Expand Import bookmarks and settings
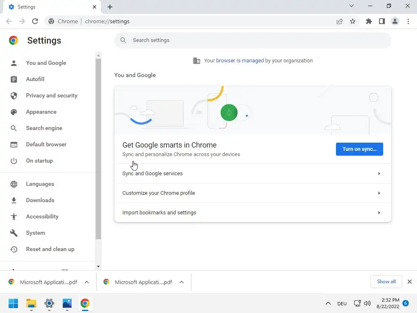Viewport: 417px width, 313px height. [x=252, y=212]
